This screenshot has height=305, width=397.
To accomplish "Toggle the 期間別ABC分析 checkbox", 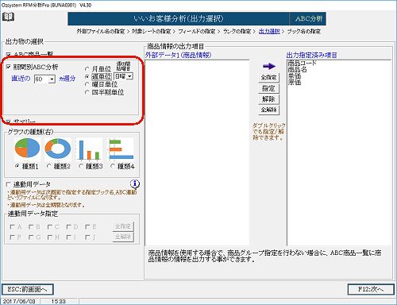I will [x=9, y=67].
